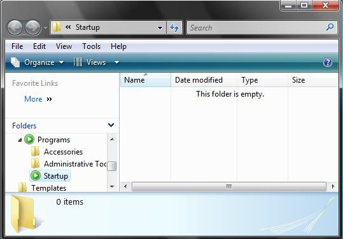Select the Templates folder in tree

48,188
